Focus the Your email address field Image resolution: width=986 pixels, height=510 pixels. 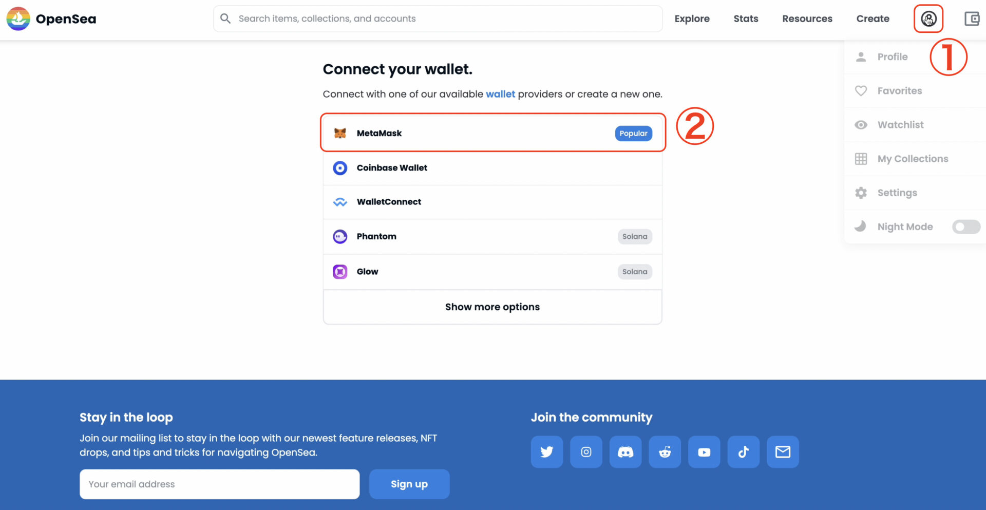pos(220,484)
